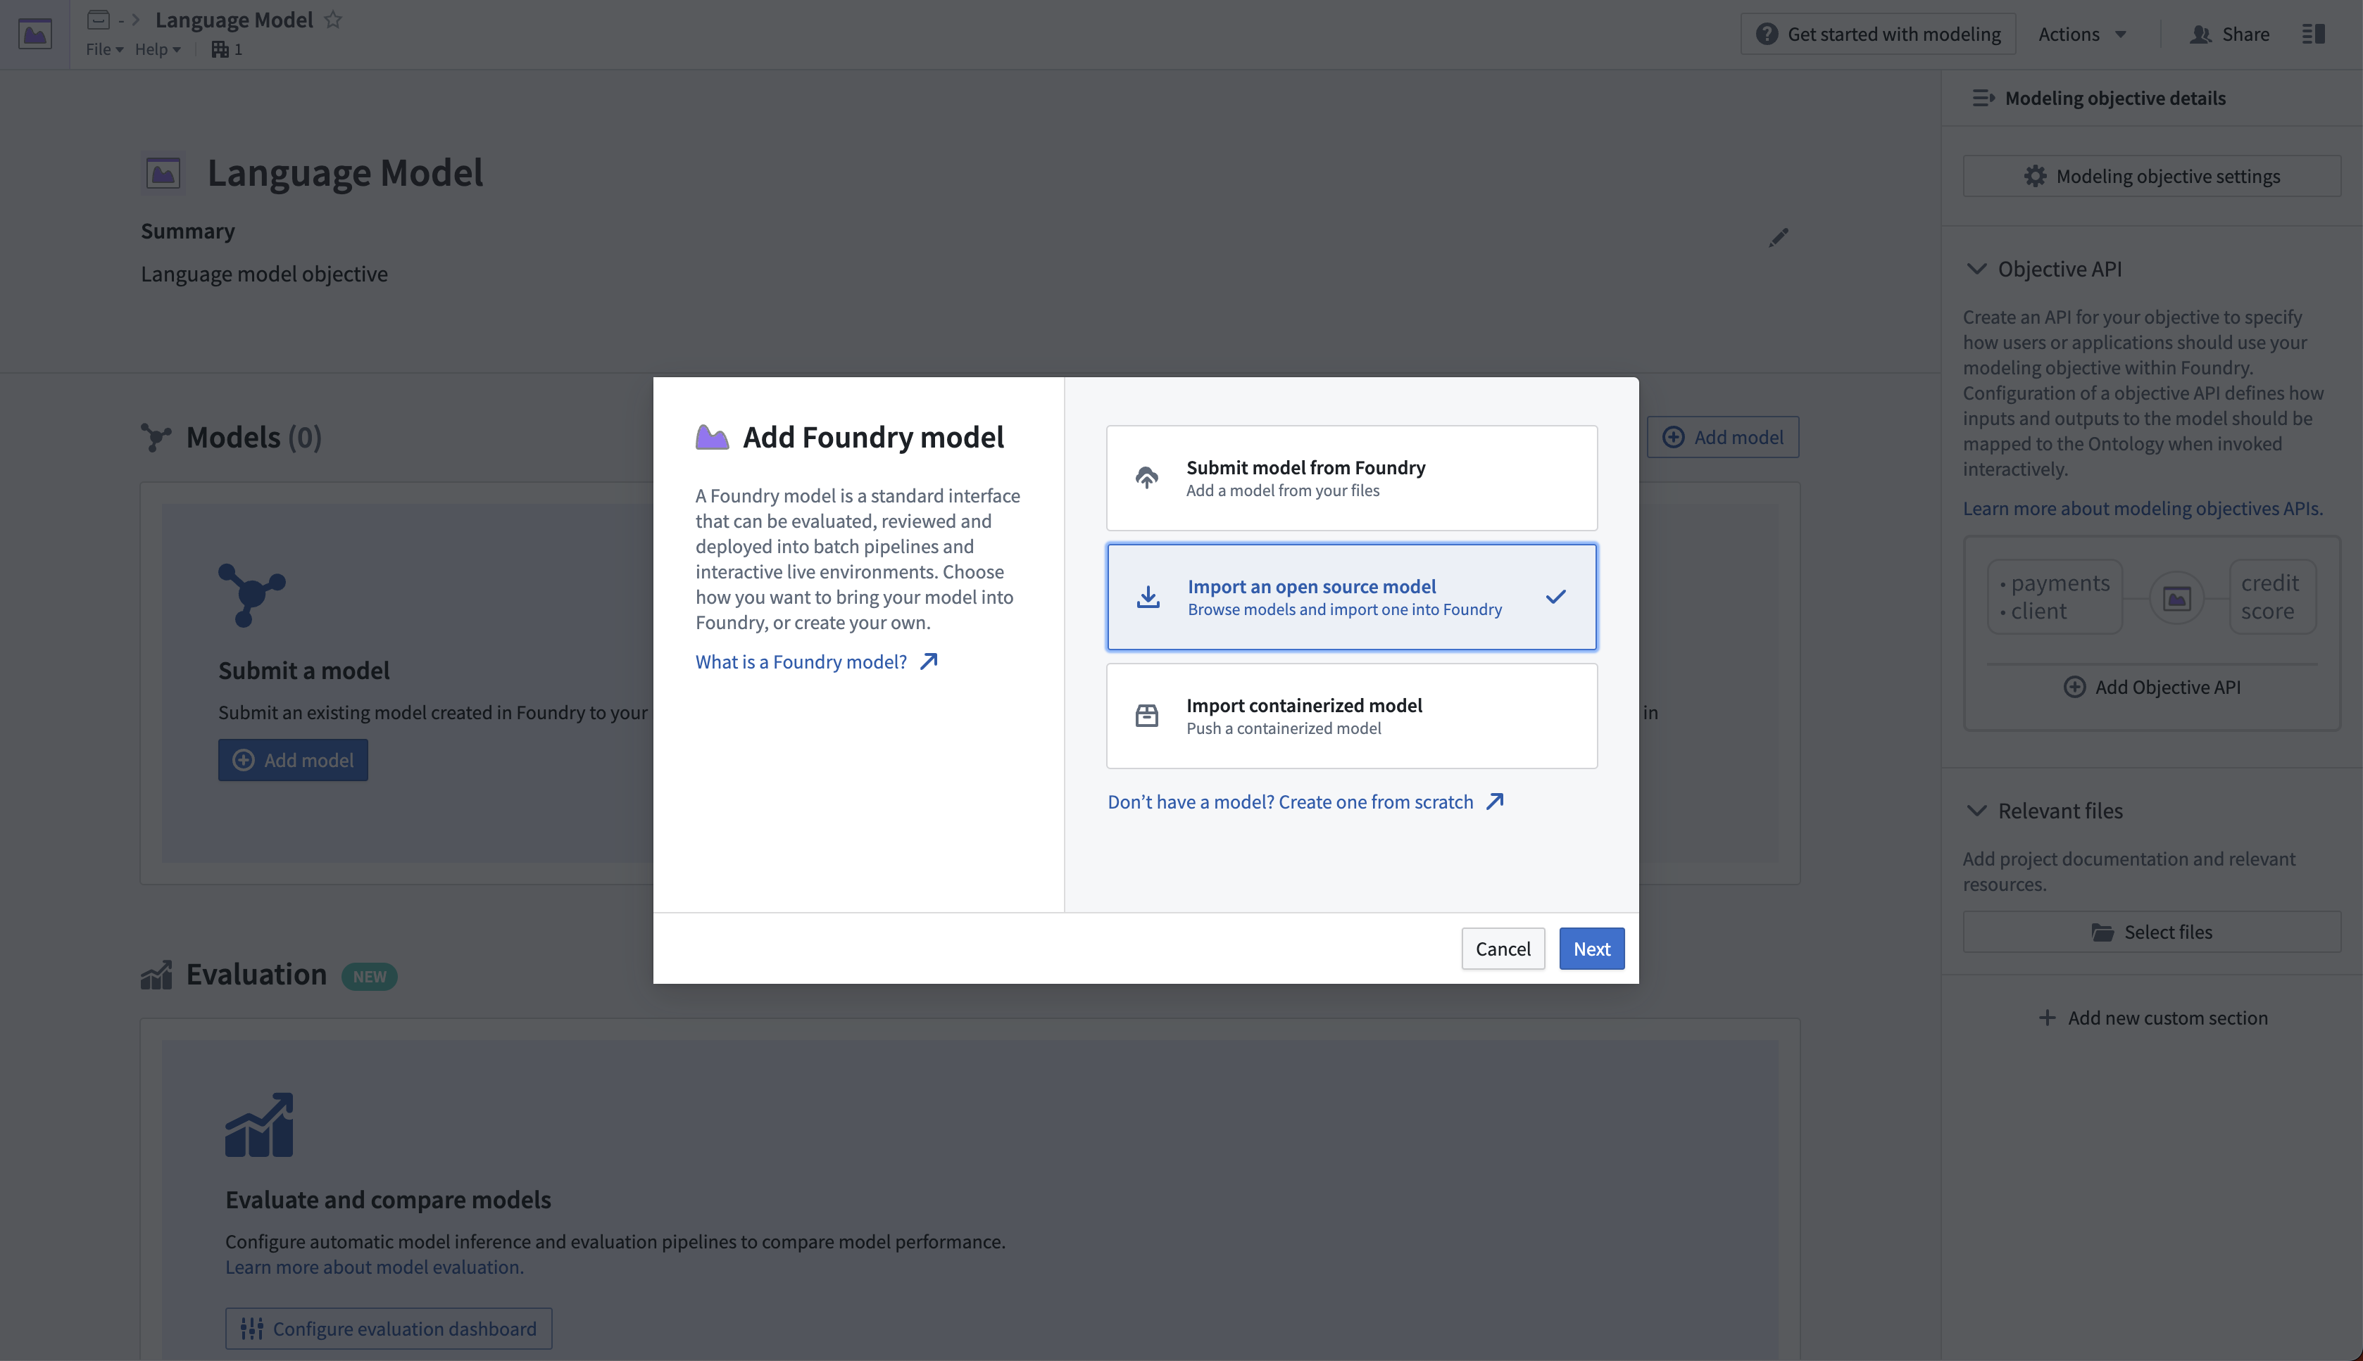Click the Modeling app icon in top-left corner
2363x1361 pixels.
coord(35,34)
